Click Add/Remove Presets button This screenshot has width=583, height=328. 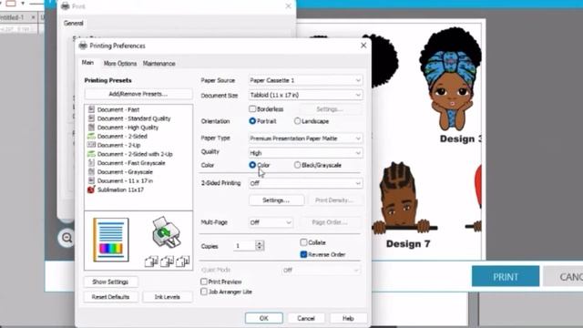[x=138, y=94]
